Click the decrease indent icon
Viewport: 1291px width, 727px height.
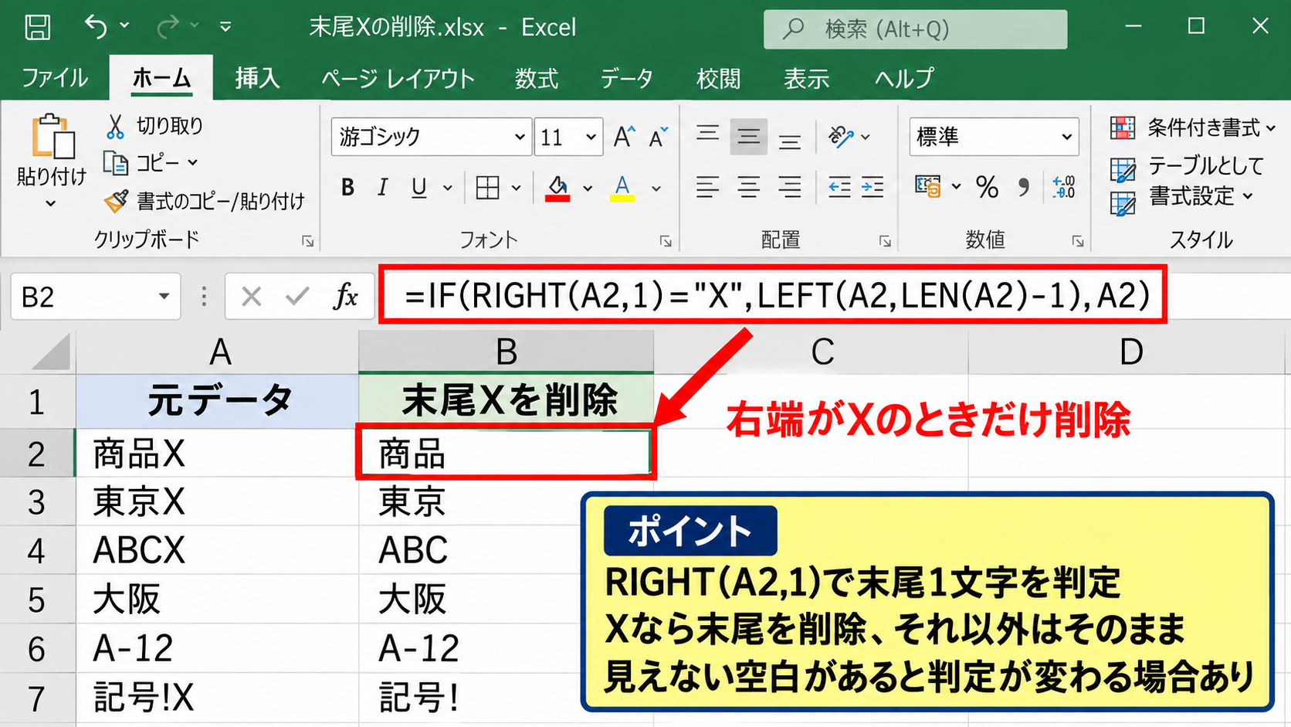(x=839, y=187)
